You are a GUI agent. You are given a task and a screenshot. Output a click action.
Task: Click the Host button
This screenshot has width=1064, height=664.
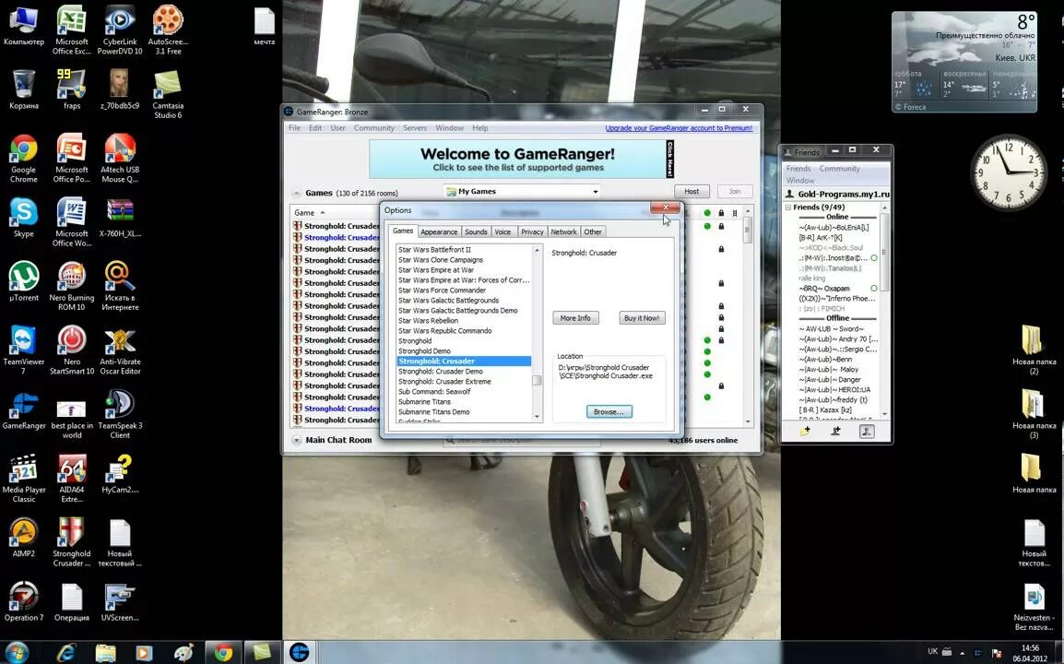coord(692,192)
